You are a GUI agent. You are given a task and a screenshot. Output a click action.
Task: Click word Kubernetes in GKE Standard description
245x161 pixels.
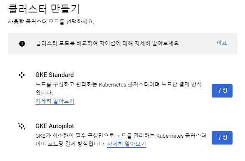coord(112,85)
